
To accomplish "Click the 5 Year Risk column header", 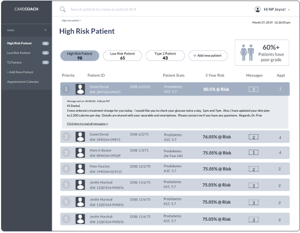I will click(215, 75).
